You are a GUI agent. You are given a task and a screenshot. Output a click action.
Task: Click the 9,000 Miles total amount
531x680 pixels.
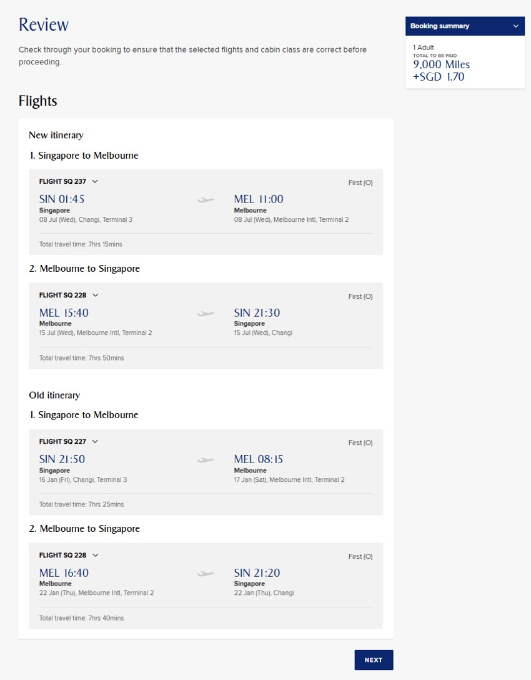pos(441,64)
